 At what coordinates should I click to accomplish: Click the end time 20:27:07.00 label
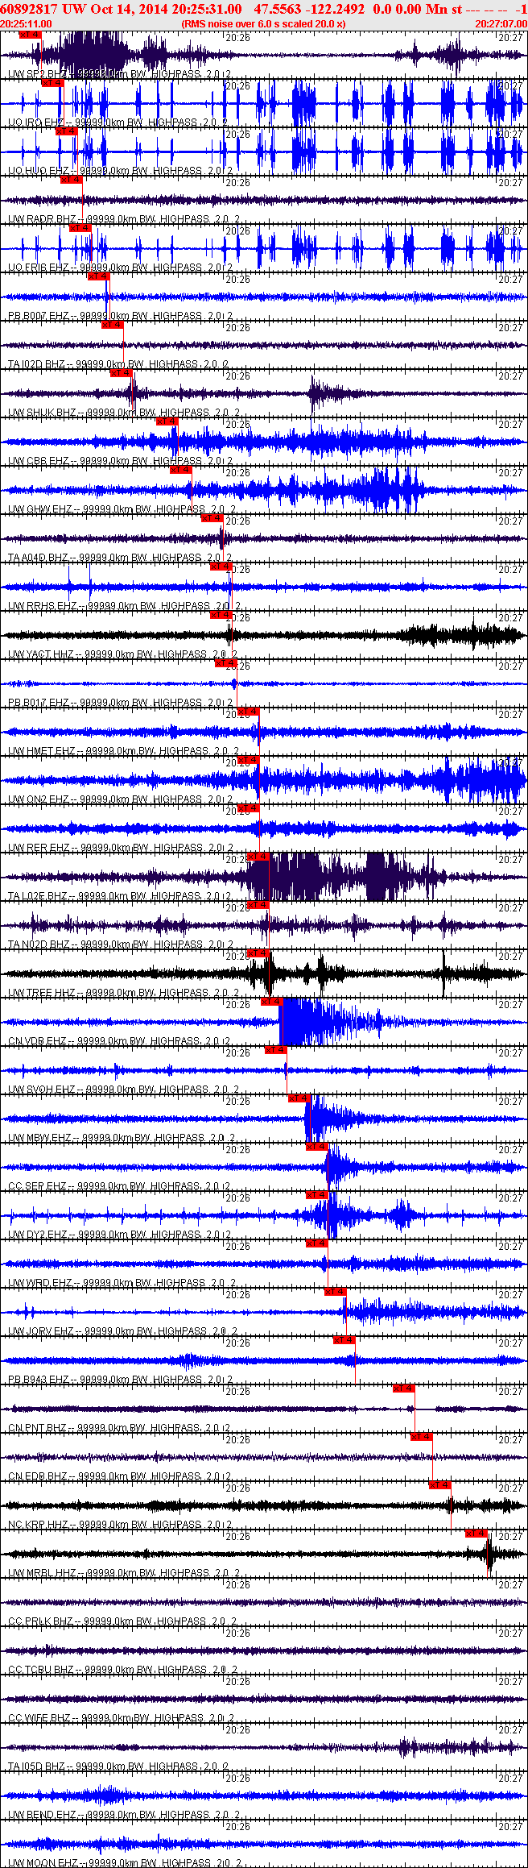[501, 24]
